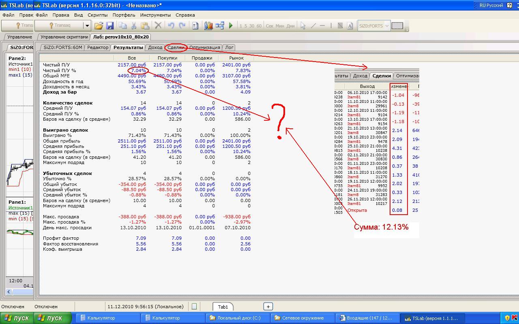Screen dimensions: 519x324
Task: Click the gray color swatch in toolbar
Action: (397, 26)
